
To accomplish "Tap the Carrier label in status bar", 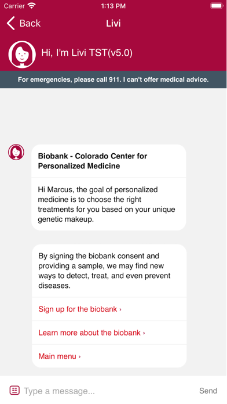I will point(14,6).
